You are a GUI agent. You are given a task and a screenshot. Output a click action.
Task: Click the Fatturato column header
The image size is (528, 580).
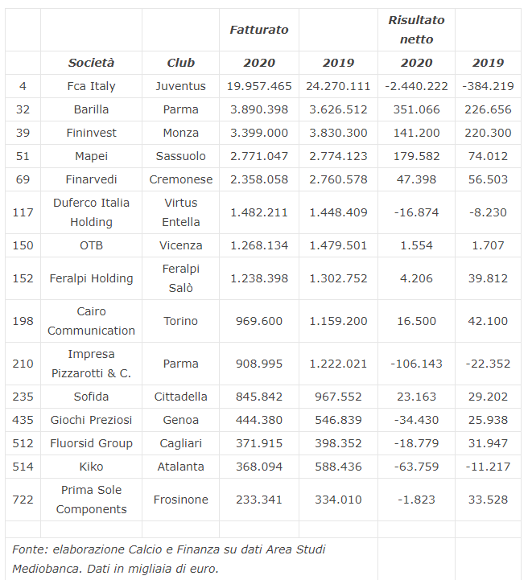259,30
